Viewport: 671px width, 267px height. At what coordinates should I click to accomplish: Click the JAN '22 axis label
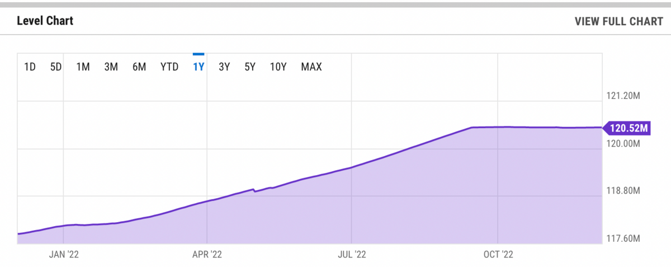(x=64, y=255)
